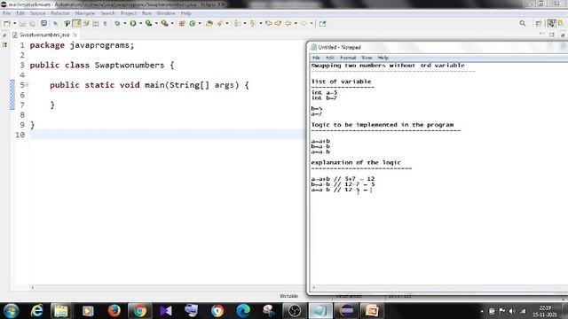Screen dimensions: 568x319
Task: Click the Run External Tools icon
Action: tap(164, 24)
